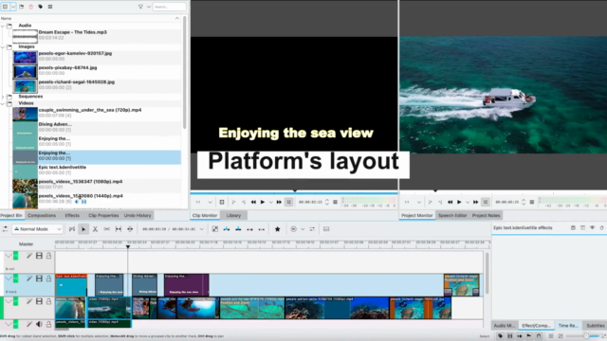607x341 pixels.
Task: Click the Slip tool icon in timeline toolbar
Action: point(119,229)
